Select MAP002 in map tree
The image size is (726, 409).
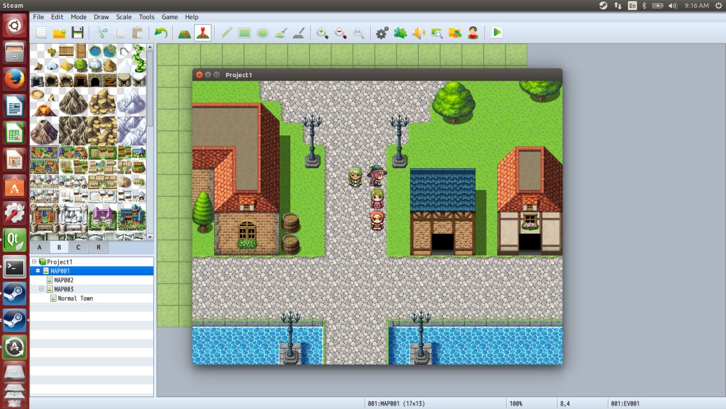[x=64, y=280]
